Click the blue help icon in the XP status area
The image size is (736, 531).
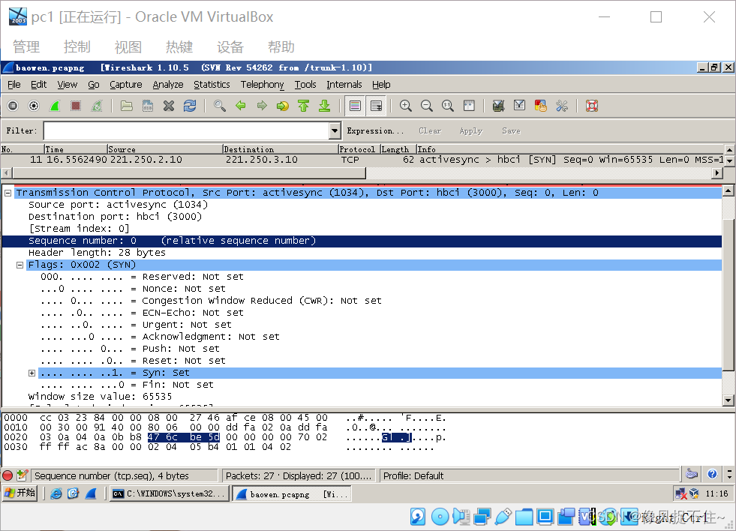click(712, 474)
